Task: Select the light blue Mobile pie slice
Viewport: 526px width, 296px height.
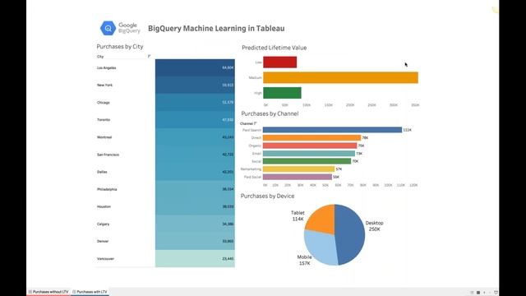Action: tap(321, 247)
